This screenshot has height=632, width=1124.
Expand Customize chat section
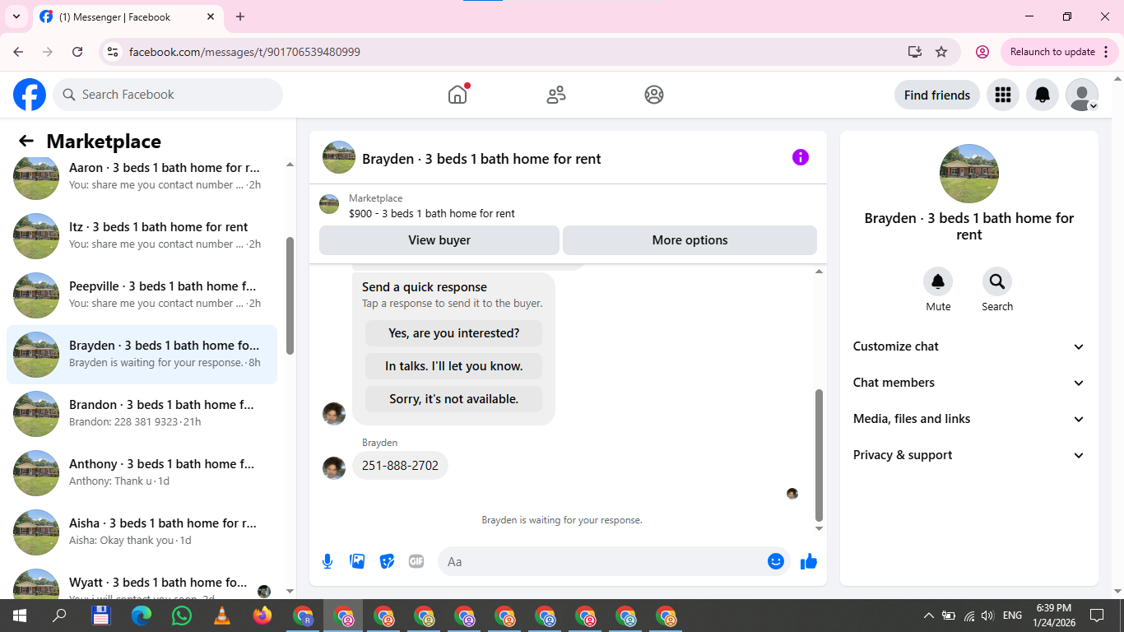tap(969, 346)
